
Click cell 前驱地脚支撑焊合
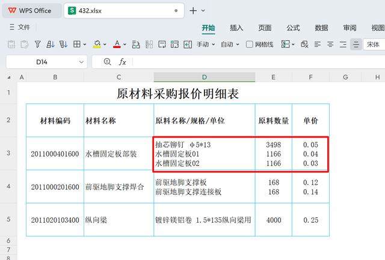coord(119,187)
